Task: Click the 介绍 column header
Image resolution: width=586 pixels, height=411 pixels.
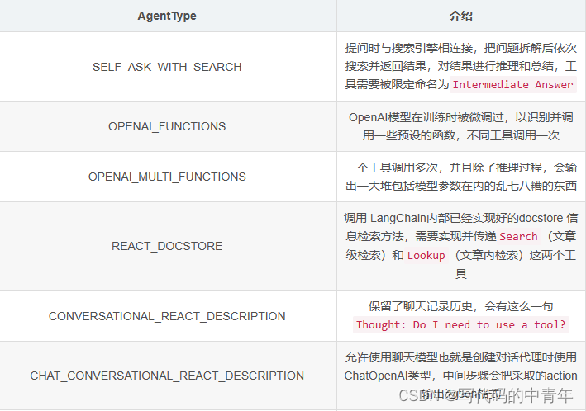Action: click(461, 16)
